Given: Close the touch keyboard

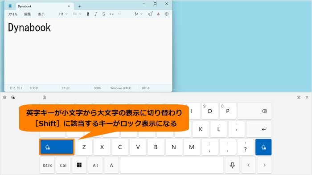Looking at the screenshot, I should point(307,97).
